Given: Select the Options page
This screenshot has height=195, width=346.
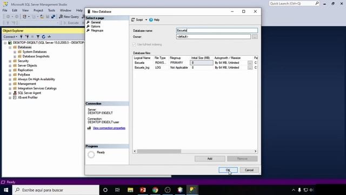Looking at the screenshot, I should pyautogui.click(x=96, y=27).
